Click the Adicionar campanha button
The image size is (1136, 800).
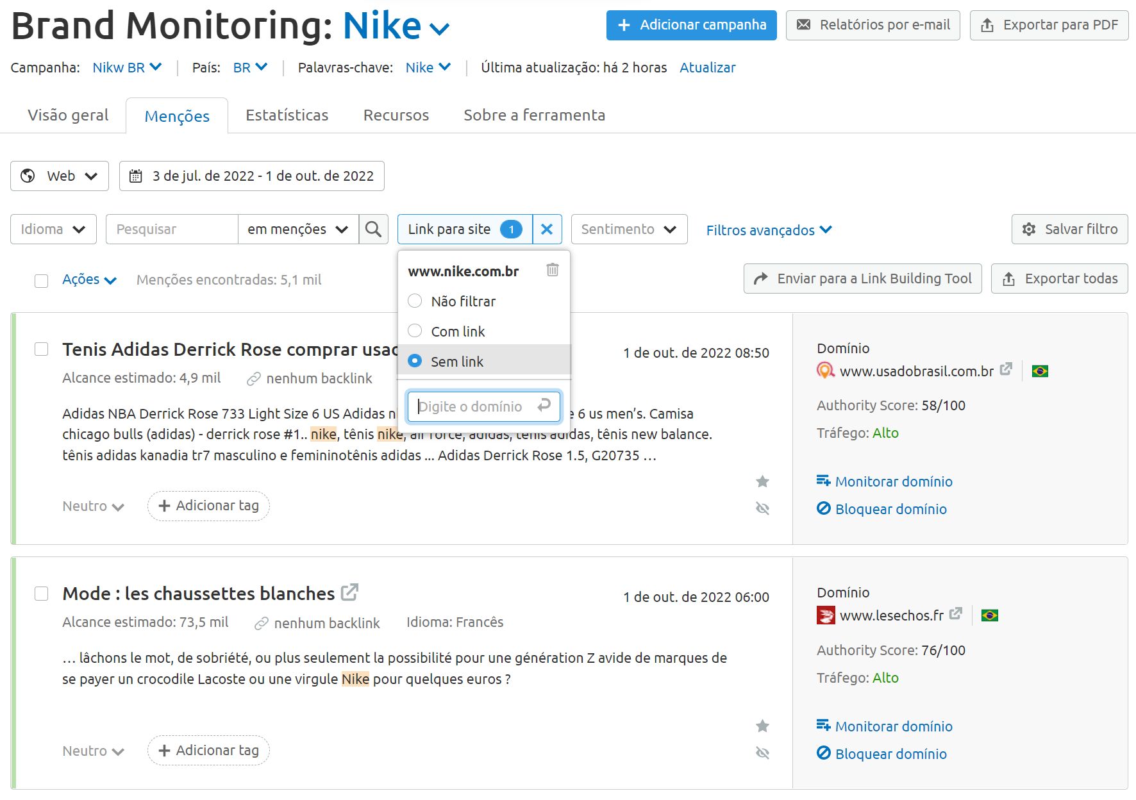[691, 25]
